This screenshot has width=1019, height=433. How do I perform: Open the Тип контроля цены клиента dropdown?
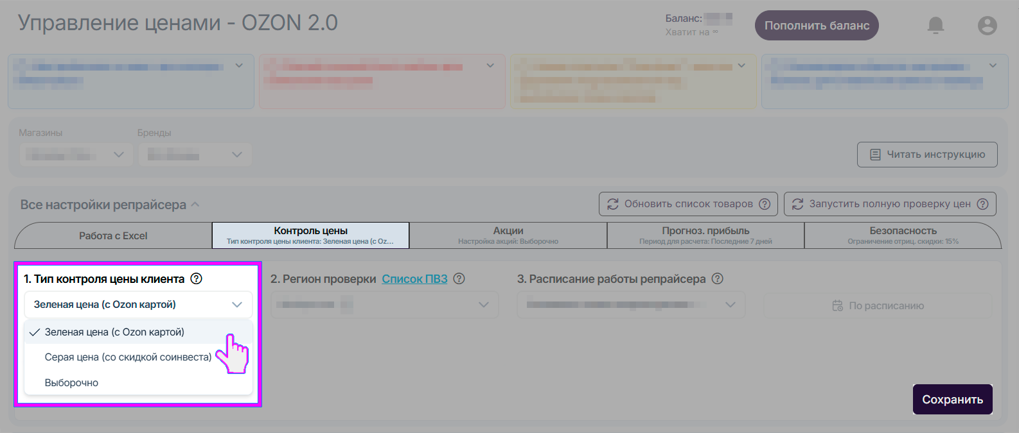pyautogui.click(x=138, y=305)
